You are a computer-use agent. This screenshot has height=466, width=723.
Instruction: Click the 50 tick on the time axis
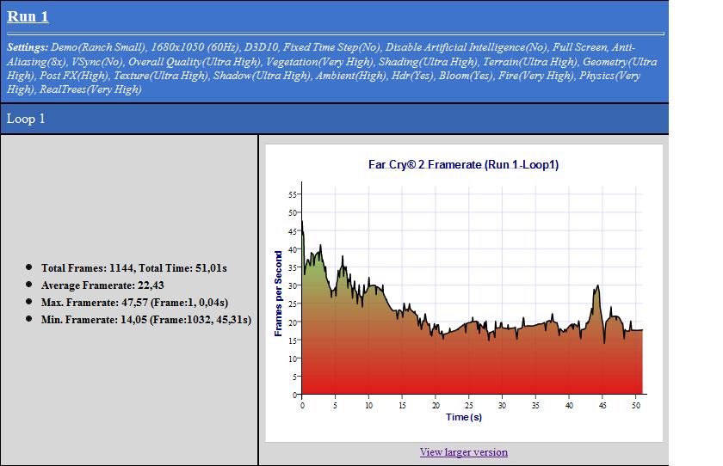click(636, 405)
